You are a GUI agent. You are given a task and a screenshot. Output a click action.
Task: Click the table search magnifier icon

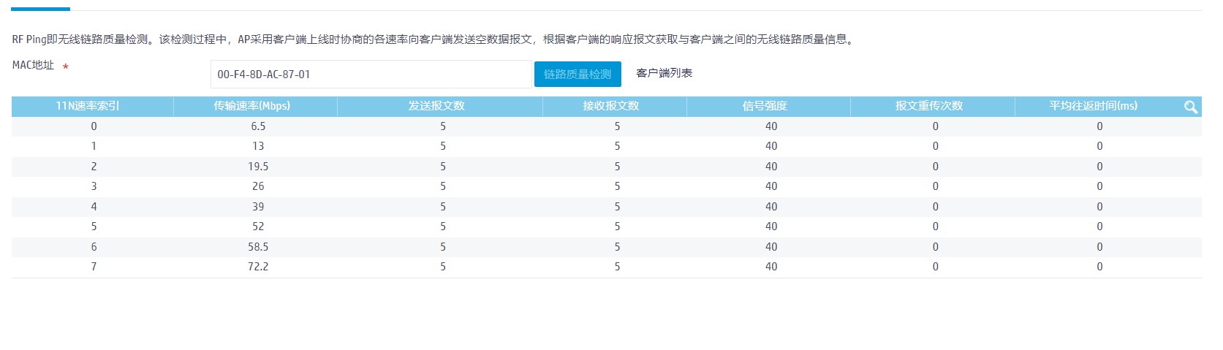(x=1190, y=107)
